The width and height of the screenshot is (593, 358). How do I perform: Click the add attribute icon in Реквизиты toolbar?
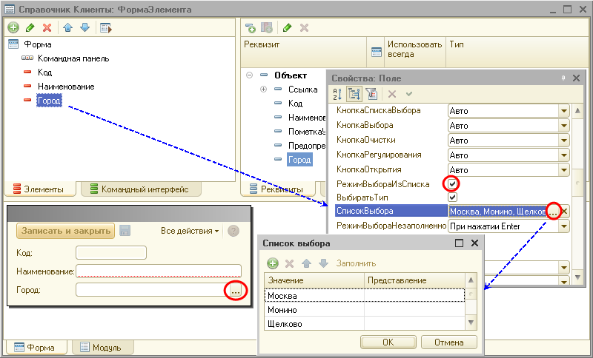pyautogui.click(x=251, y=27)
